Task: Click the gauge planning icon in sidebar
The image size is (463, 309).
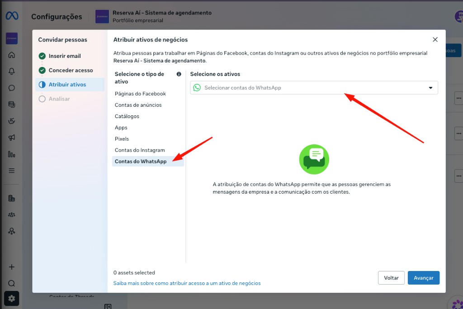Action: click(x=11, y=121)
